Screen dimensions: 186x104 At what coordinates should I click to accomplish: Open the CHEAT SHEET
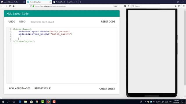coord(107,89)
